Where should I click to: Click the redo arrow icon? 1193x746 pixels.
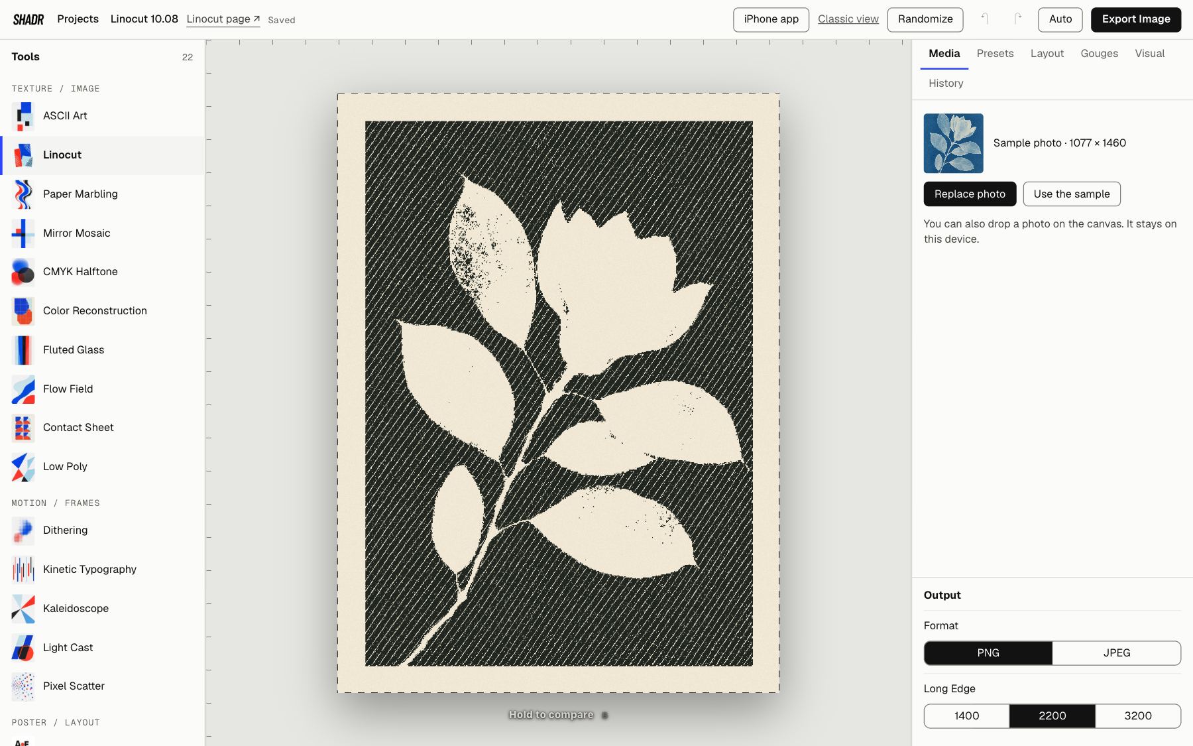[1018, 19]
